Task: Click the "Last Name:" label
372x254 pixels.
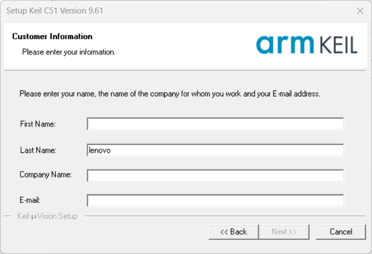Action: click(38, 151)
